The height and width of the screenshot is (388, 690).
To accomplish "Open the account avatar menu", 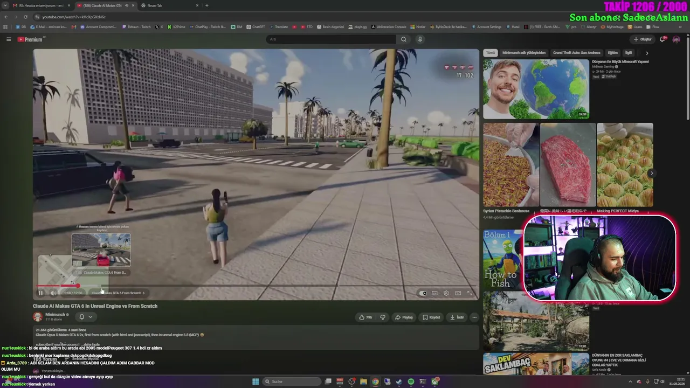I will pyautogui.click(x=676, y=39).
